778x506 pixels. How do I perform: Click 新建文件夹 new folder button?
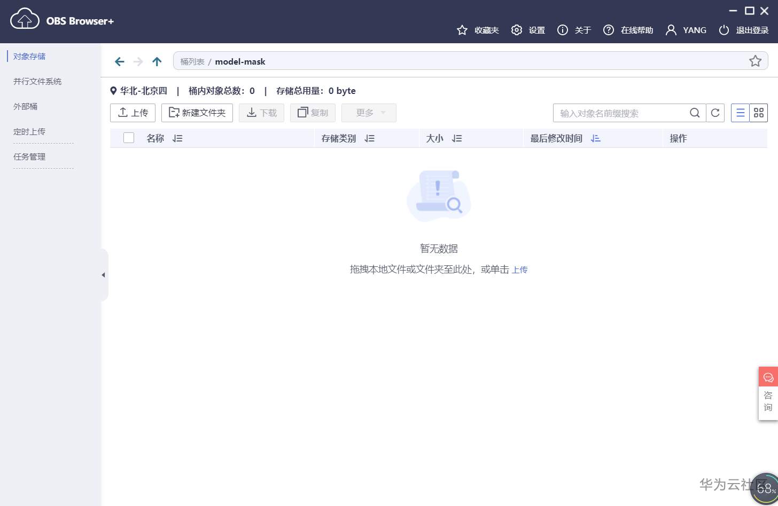pyautogui.click(x=197, y=113)
